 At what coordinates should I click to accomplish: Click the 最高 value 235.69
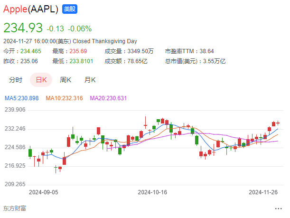coord(78,51)
